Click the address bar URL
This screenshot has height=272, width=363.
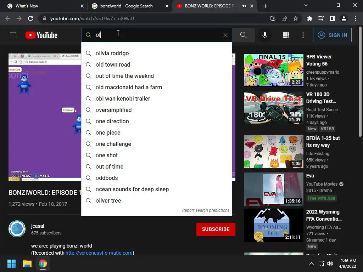pos(92,18)
